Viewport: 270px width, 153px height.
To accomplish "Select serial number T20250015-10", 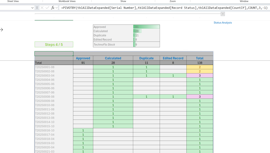I will (54, 126).
